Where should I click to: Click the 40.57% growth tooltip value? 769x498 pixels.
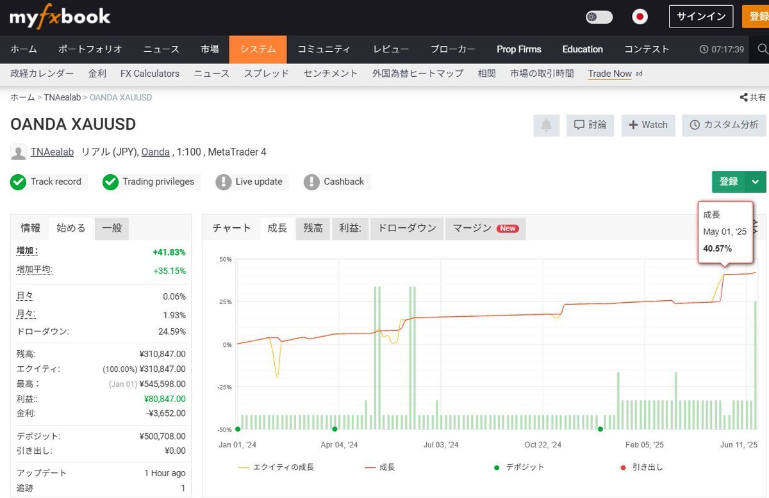click(x=717, y=248)
